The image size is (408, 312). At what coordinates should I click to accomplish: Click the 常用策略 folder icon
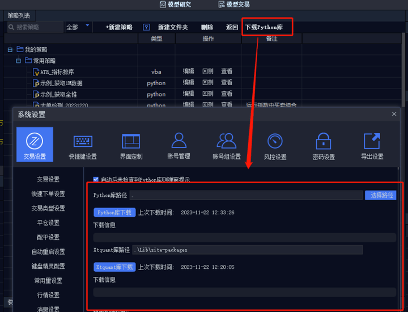[x=28, y=61]
